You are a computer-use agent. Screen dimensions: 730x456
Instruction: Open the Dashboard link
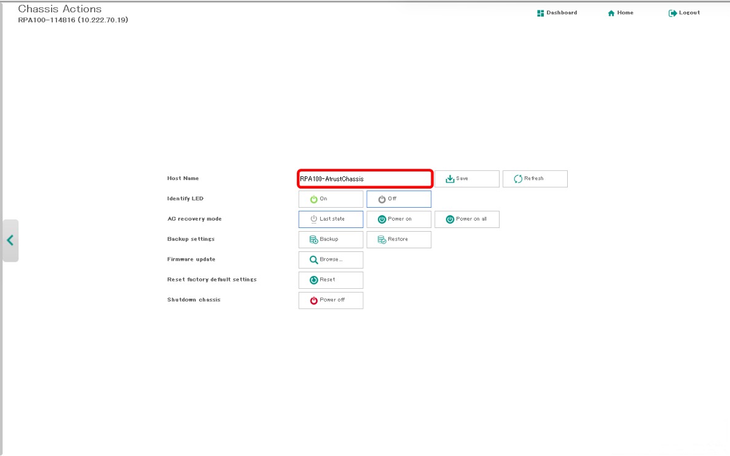click(x=562, y=13)
